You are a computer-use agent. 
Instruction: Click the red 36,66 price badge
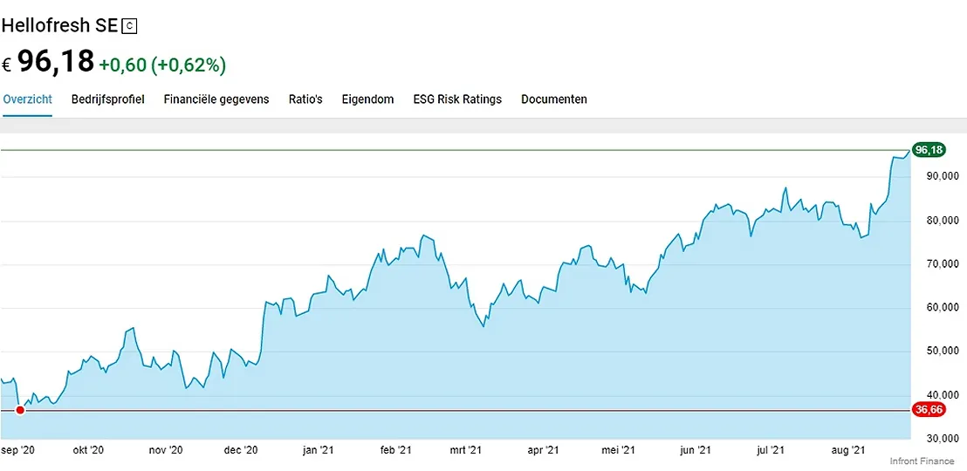pyautogui.click(x=929, y=410)
